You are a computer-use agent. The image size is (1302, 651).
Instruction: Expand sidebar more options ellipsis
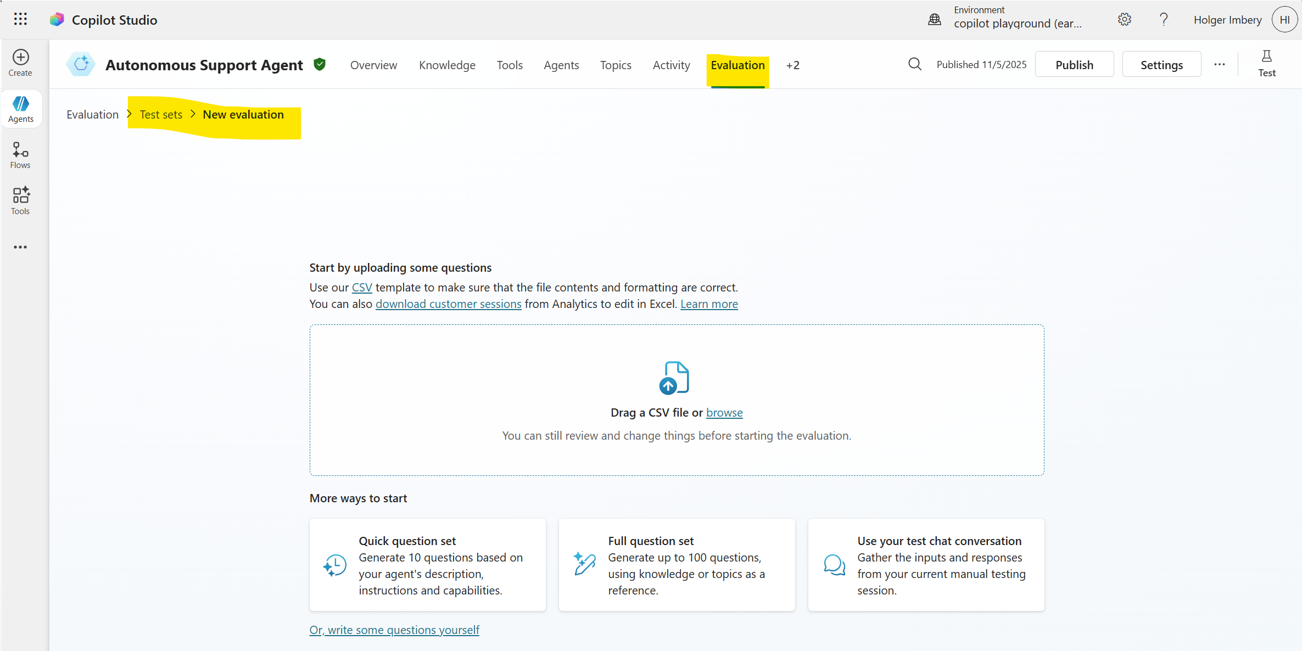(x=20, y=247)
